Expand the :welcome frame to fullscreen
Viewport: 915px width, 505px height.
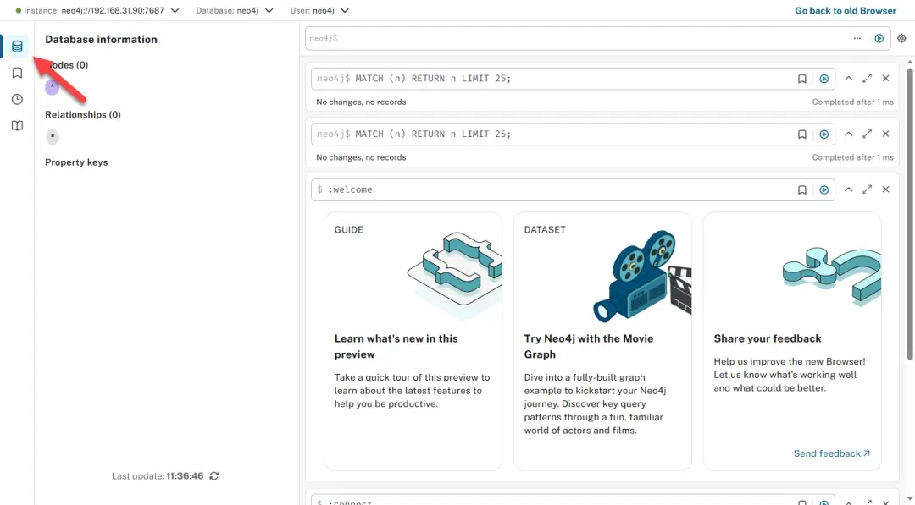coord(868,189)
